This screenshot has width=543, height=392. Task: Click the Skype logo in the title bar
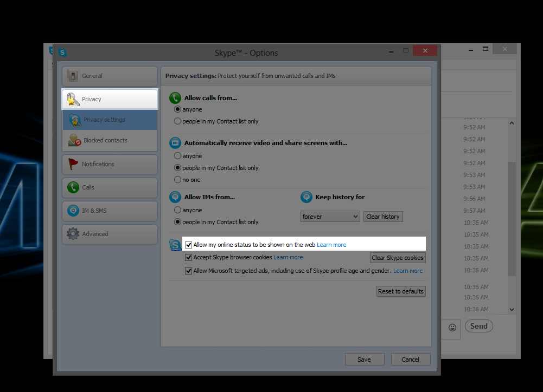pos(62,53)
